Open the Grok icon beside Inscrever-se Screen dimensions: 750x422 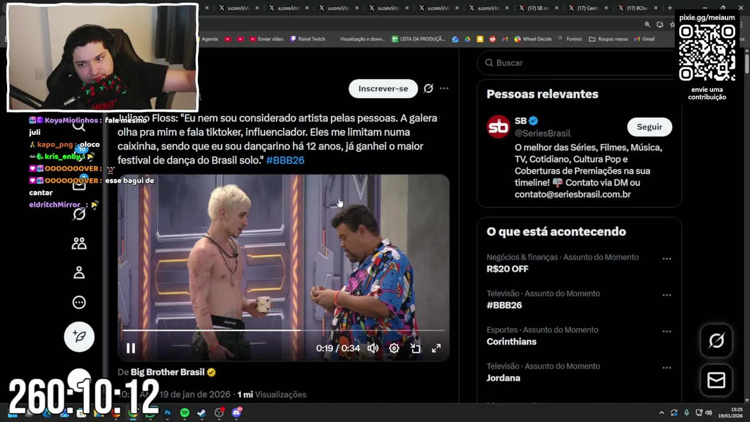(x=428, y=89)
